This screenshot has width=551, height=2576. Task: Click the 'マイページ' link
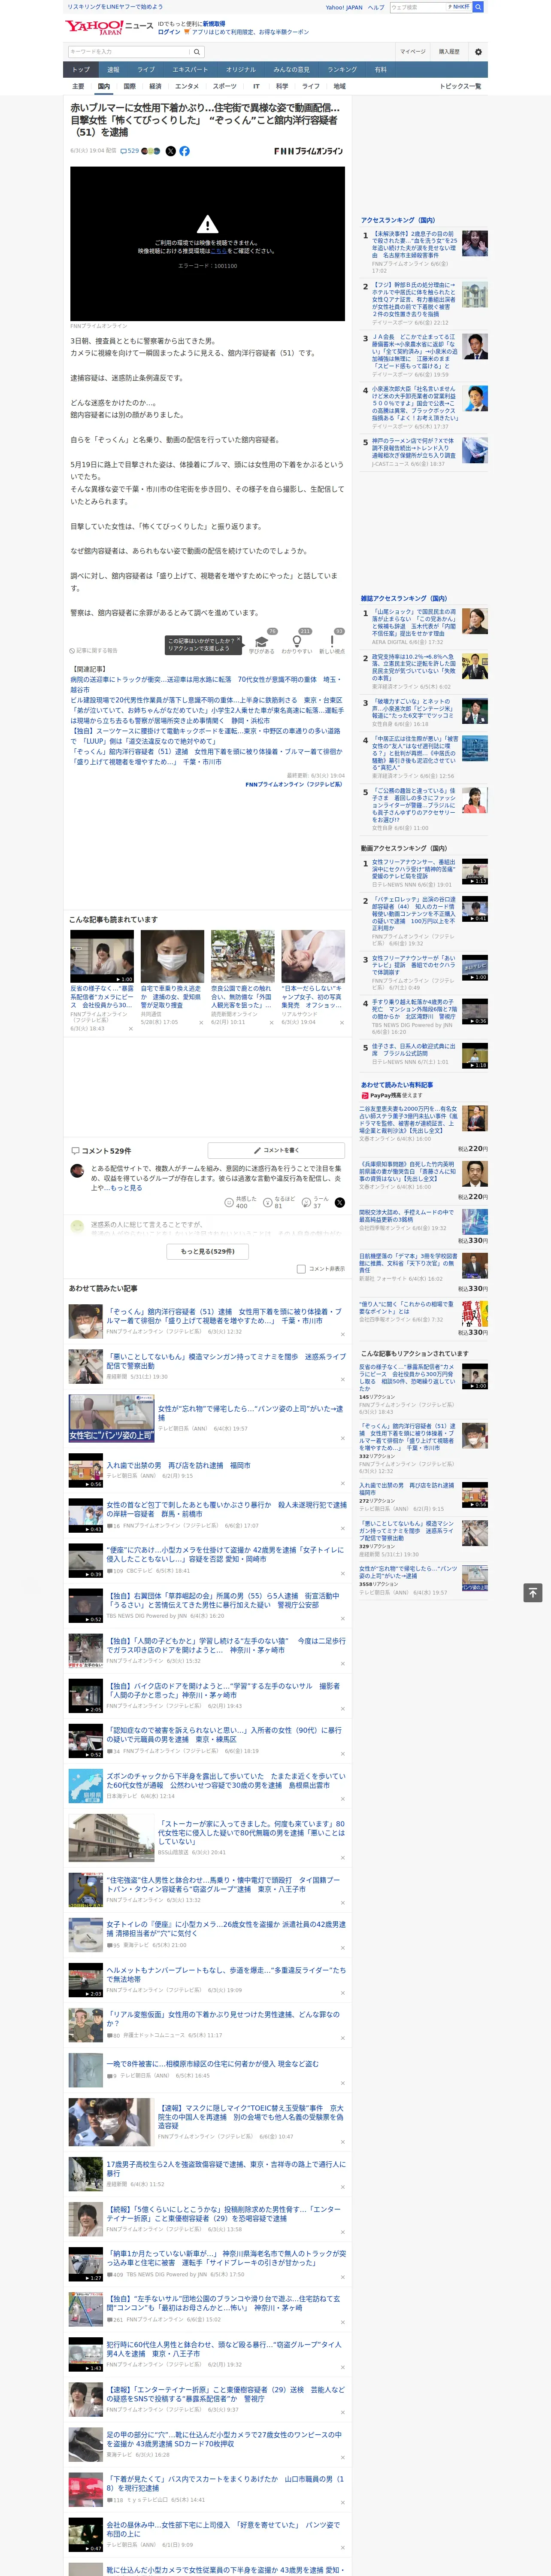(412, 51)
